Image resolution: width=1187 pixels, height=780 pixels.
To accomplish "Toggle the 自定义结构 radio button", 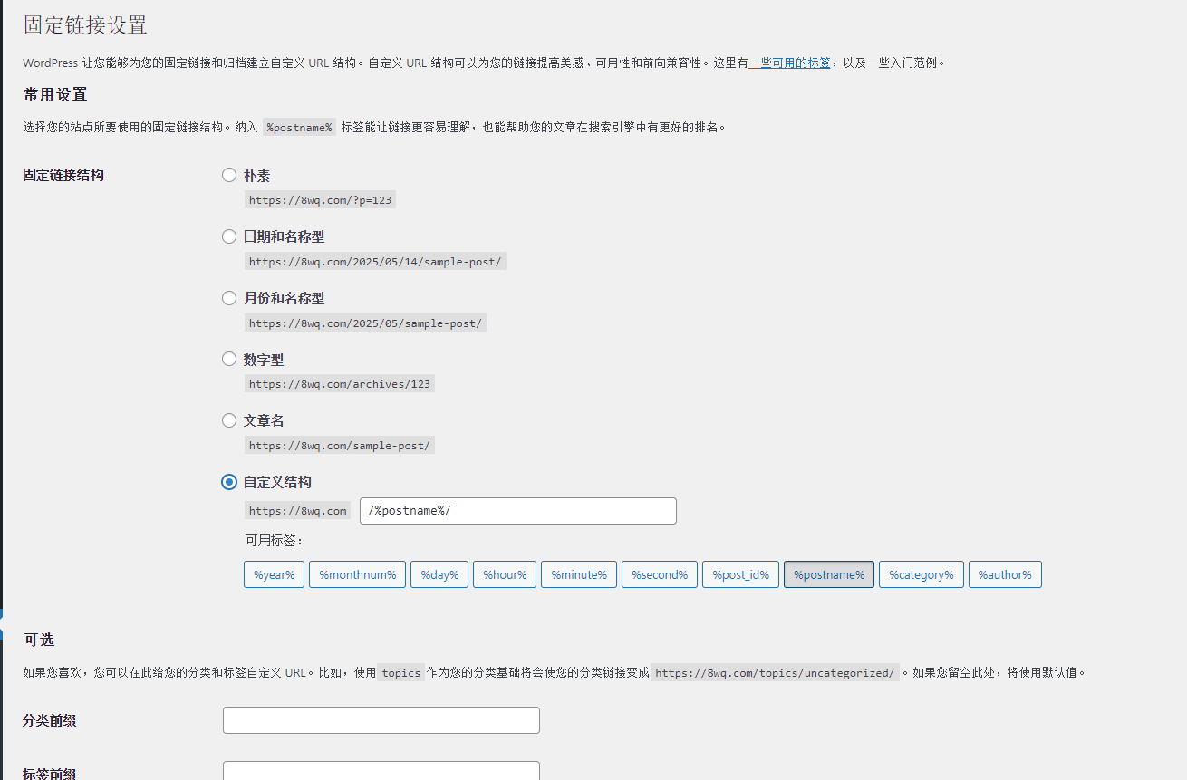I will [229, 482].
